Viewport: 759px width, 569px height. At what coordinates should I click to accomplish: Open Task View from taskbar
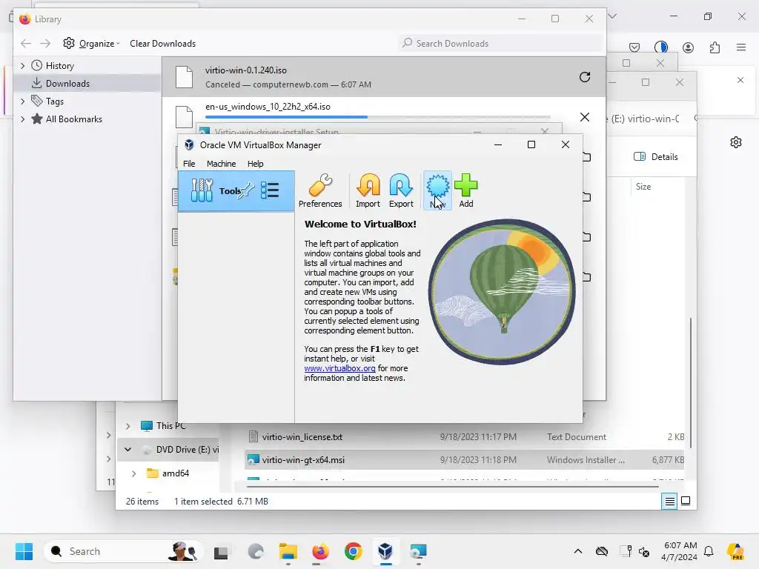(221, 551)
